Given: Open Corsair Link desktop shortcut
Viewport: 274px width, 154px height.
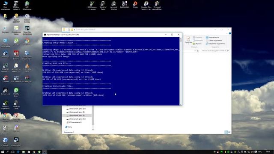Looking at the screenshot, I should click(x=5, y=91).
